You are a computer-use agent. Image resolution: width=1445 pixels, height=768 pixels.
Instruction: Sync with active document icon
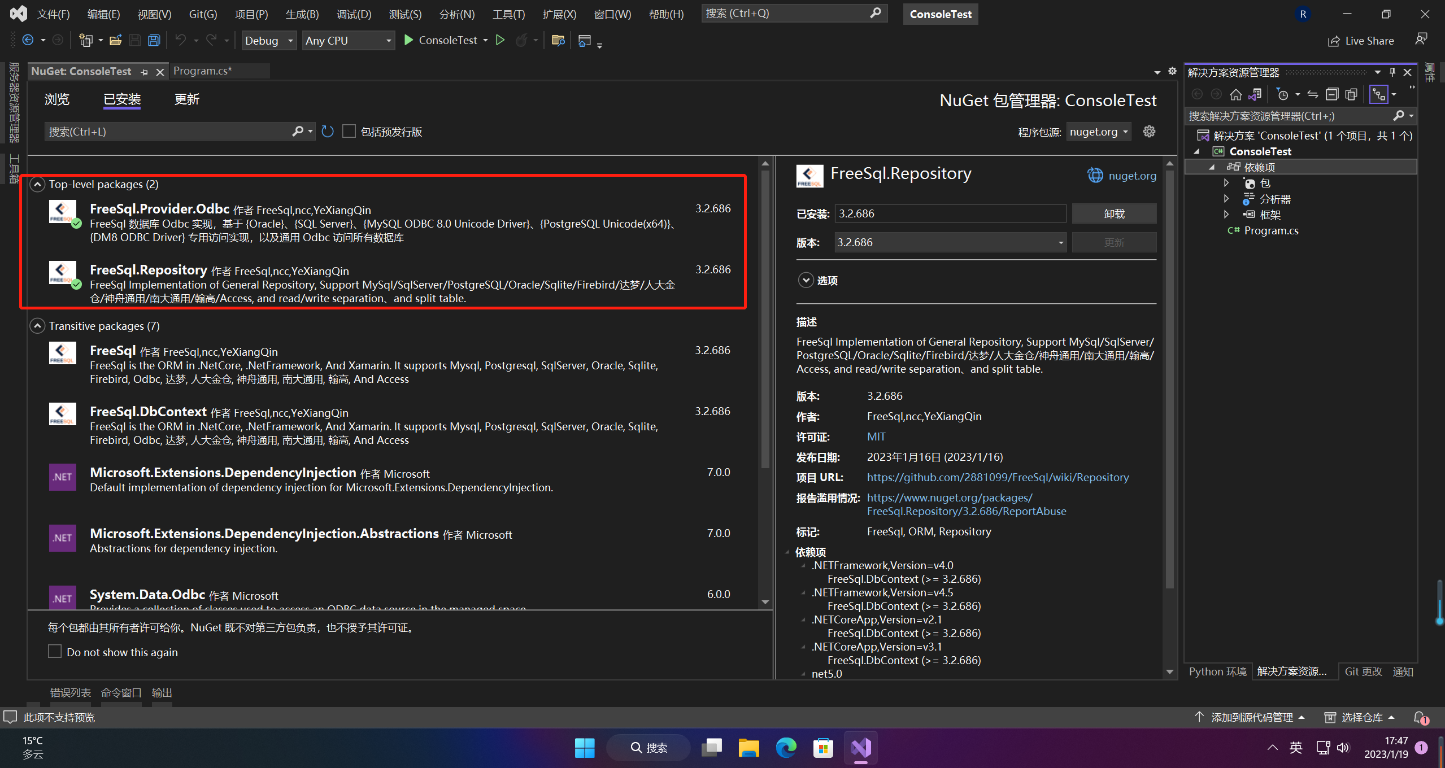[x=1313, y=94]
